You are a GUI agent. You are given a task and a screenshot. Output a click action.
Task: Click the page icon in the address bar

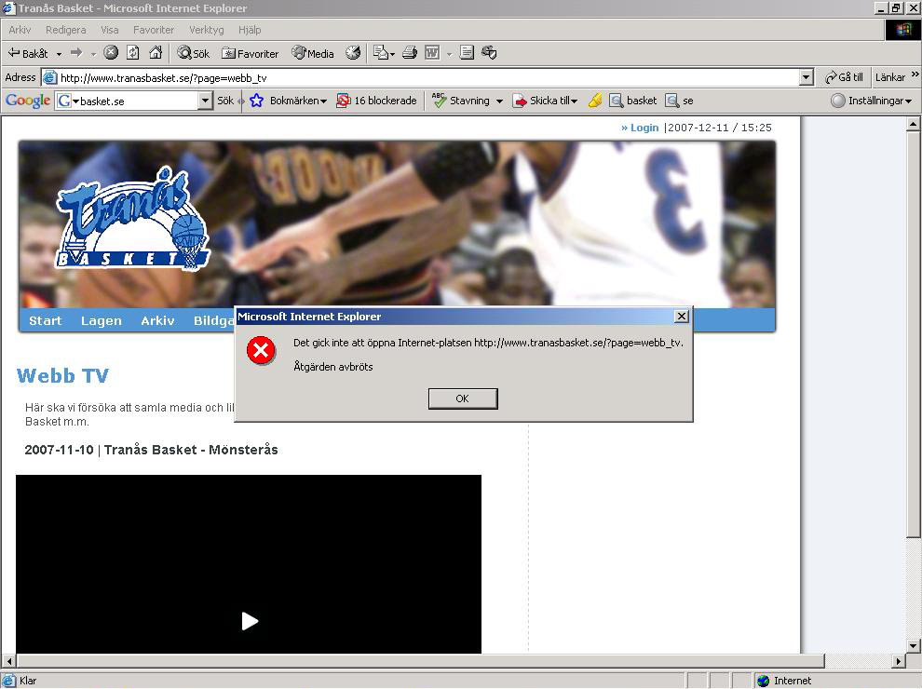click(50, 77)
